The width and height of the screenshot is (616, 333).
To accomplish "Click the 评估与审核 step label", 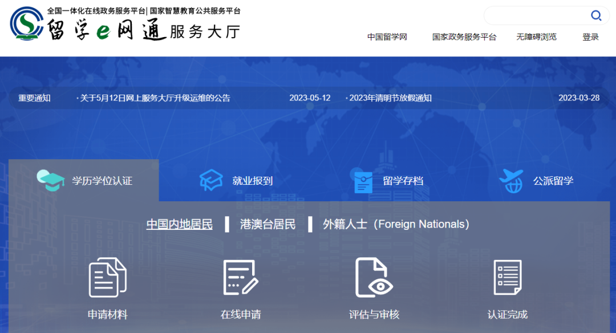I will [374, 314].
